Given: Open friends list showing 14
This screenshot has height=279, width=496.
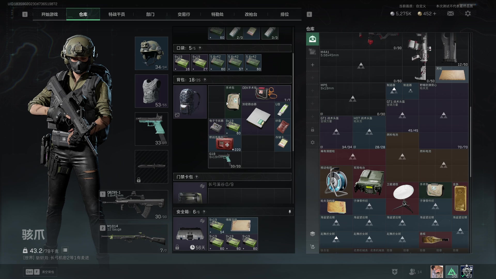Looking at the screenshot, I should tap(415, 272).
